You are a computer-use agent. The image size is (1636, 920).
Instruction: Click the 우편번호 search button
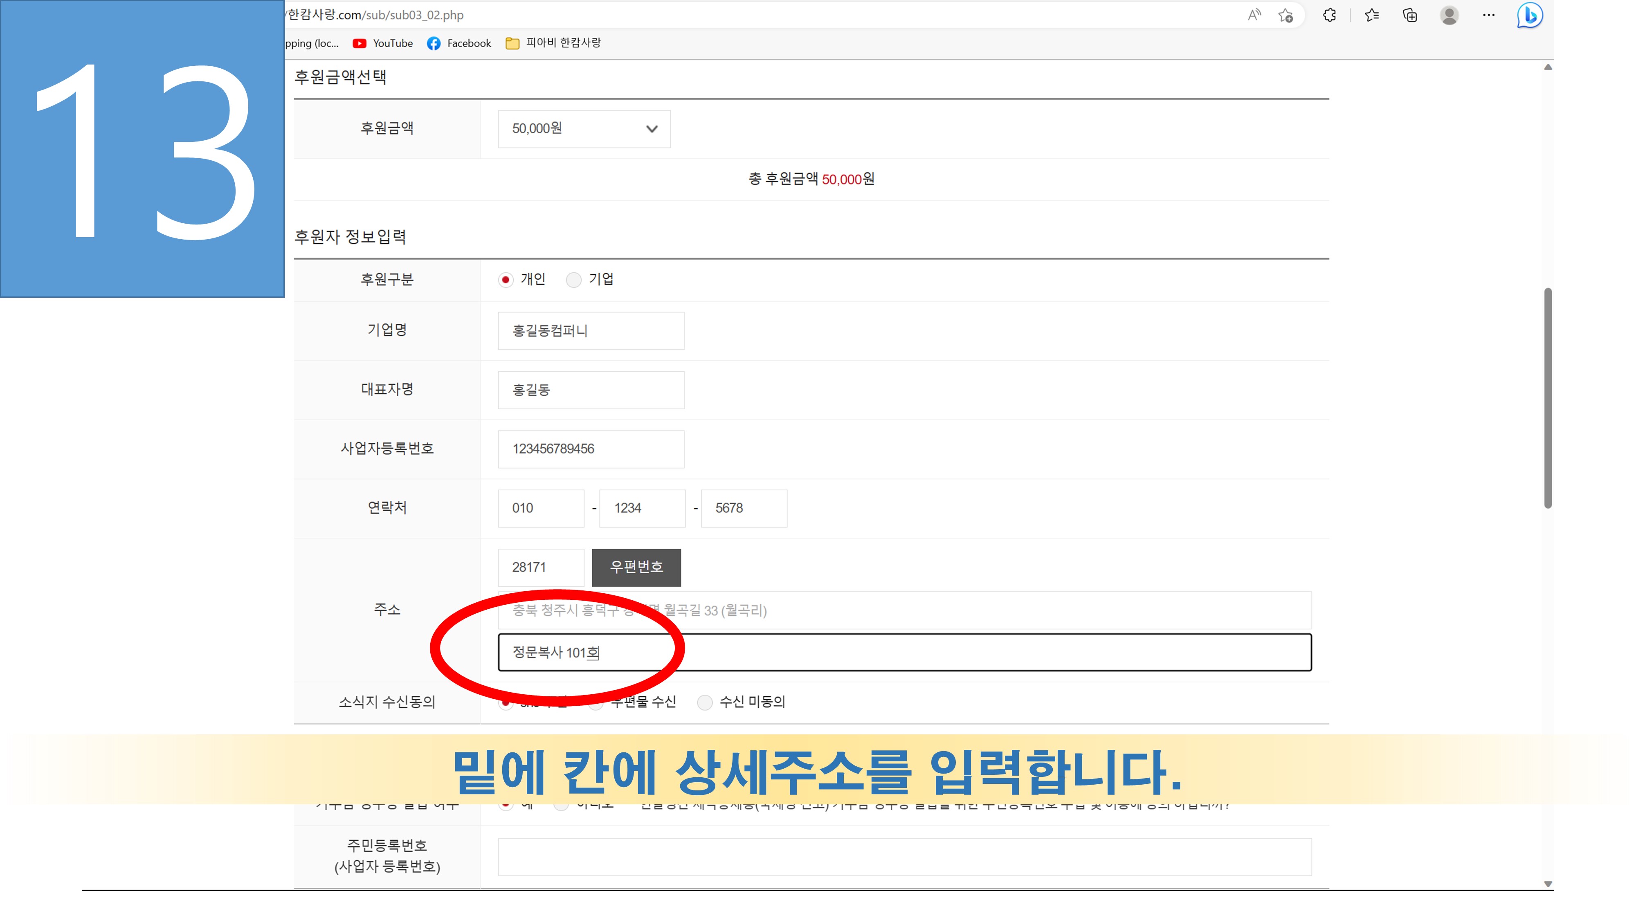(x=636, y=568)
